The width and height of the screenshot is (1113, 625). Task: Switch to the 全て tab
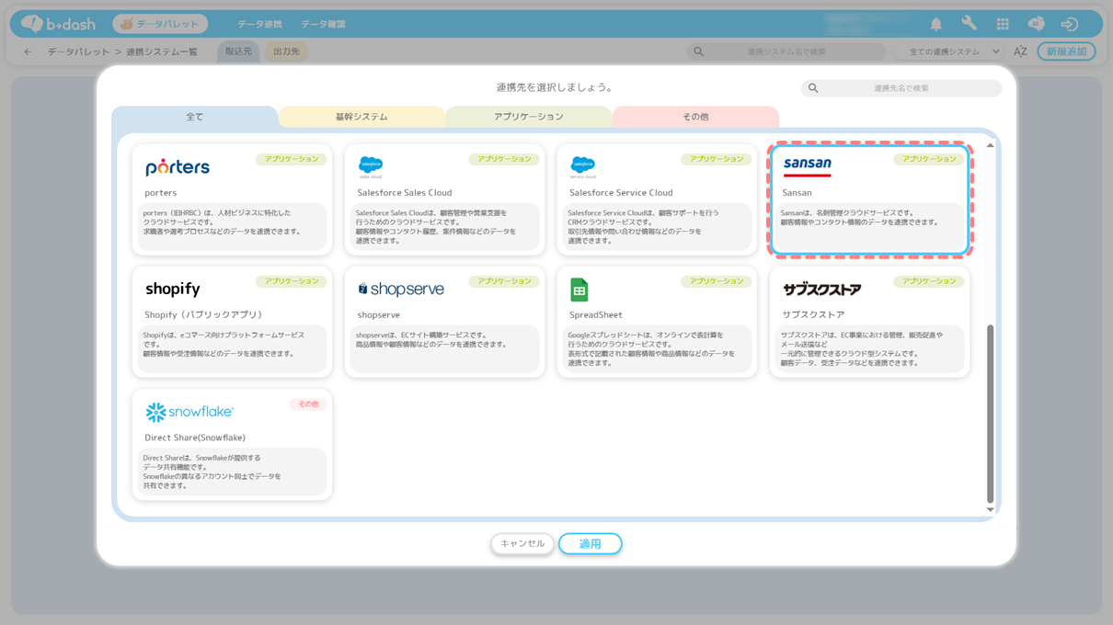[195, 117]
